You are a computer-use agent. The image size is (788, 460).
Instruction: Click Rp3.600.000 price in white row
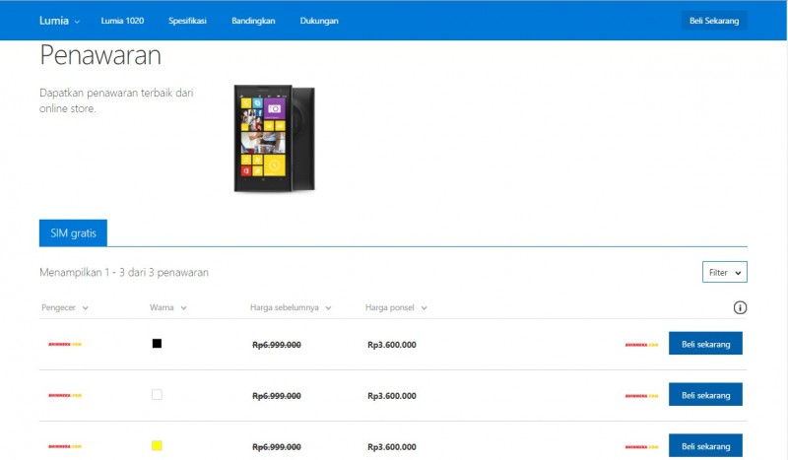(392, 396)
